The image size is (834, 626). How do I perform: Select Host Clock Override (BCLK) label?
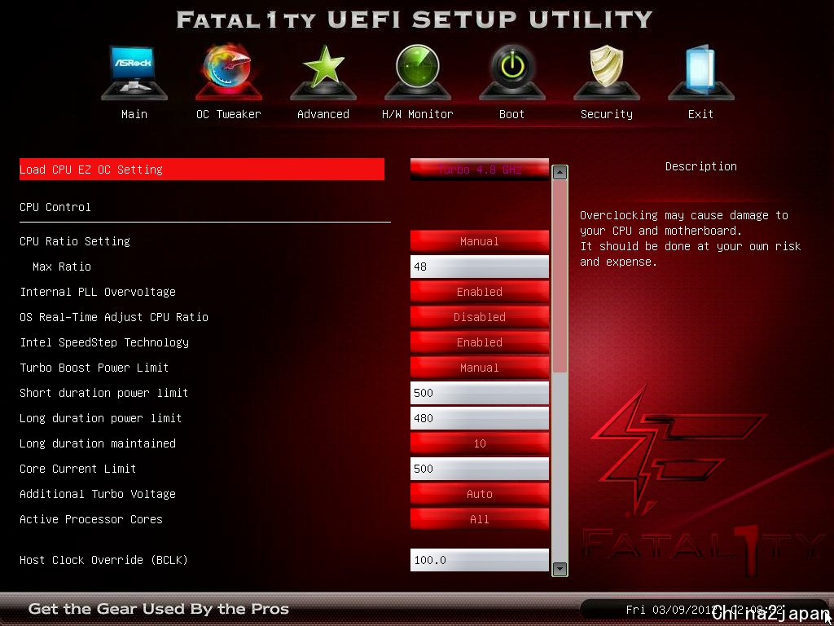(x=103, y=560)
